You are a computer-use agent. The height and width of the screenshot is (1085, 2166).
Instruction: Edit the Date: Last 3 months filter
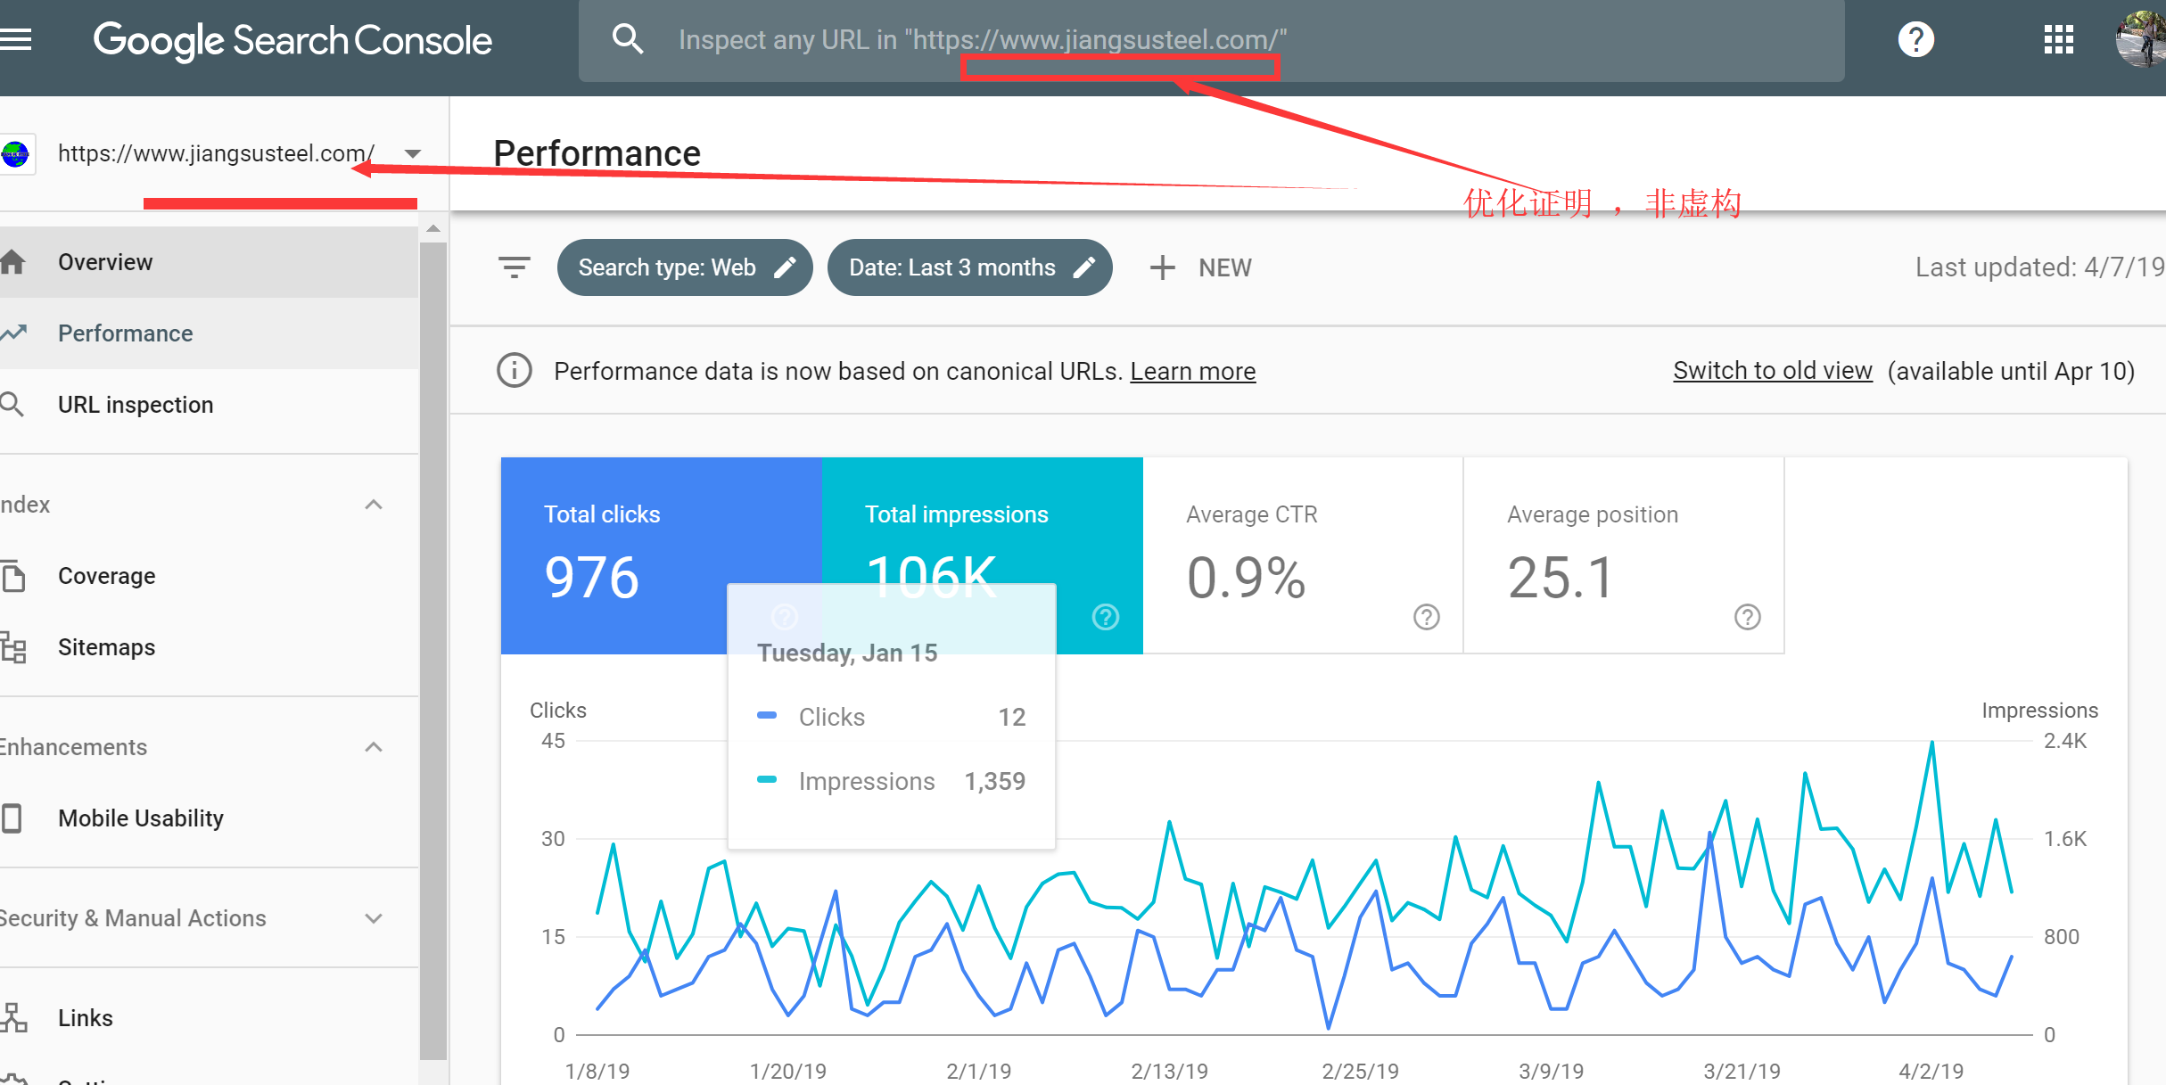tap(970, 267)
